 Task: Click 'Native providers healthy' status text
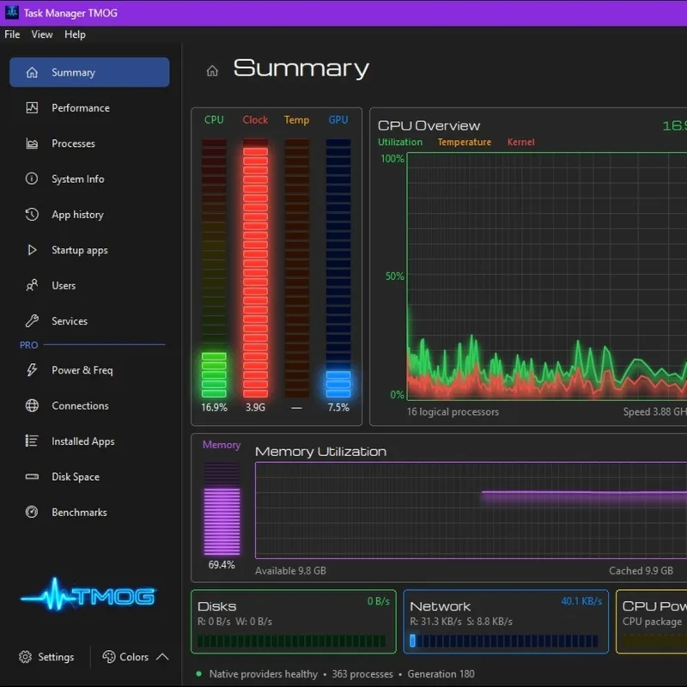264,674
